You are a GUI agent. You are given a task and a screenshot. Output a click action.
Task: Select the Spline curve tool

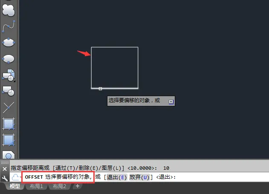tap(9, 26)
